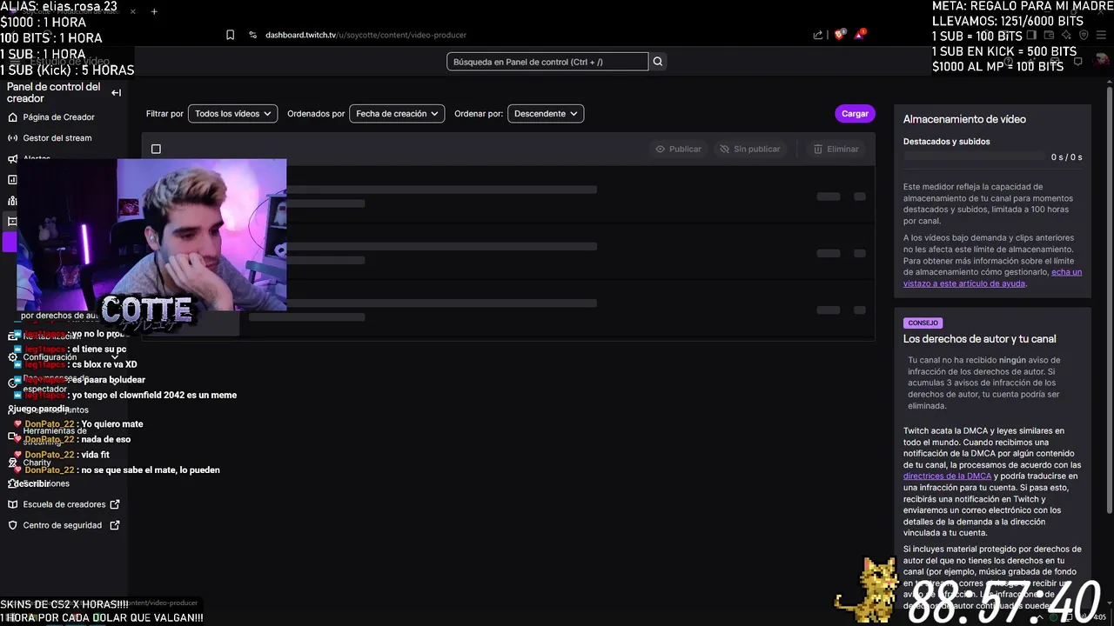Click 'Almacenamiento de vídeo' heading
The image size is (1114, 626).
964,119
